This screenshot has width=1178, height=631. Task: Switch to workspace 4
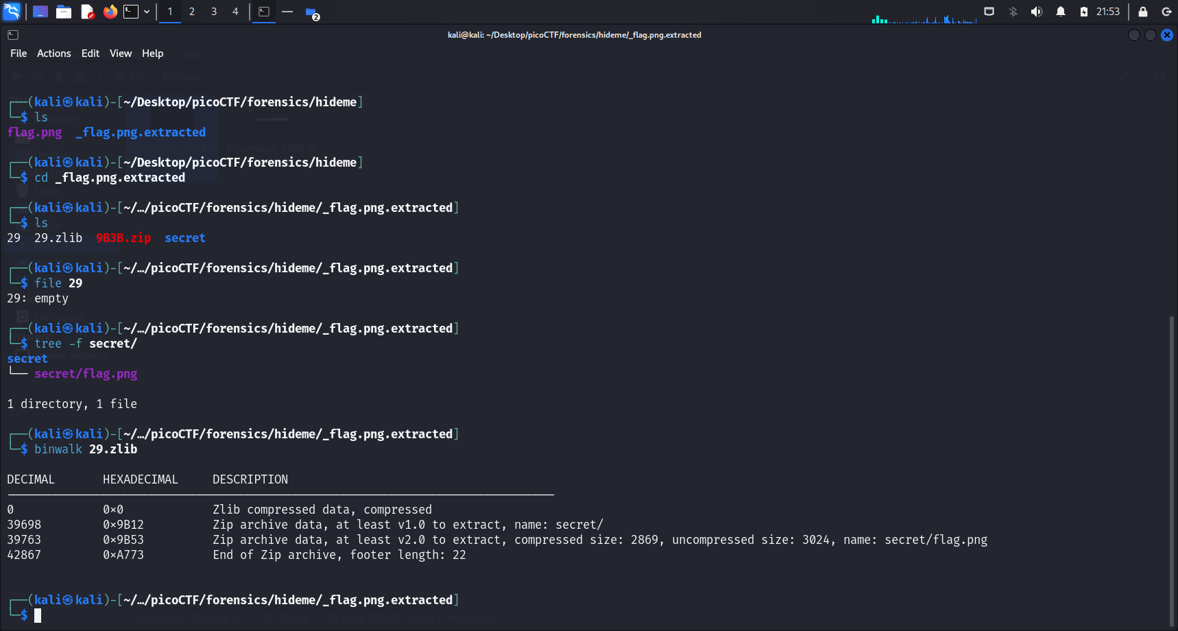coord(235,12)
